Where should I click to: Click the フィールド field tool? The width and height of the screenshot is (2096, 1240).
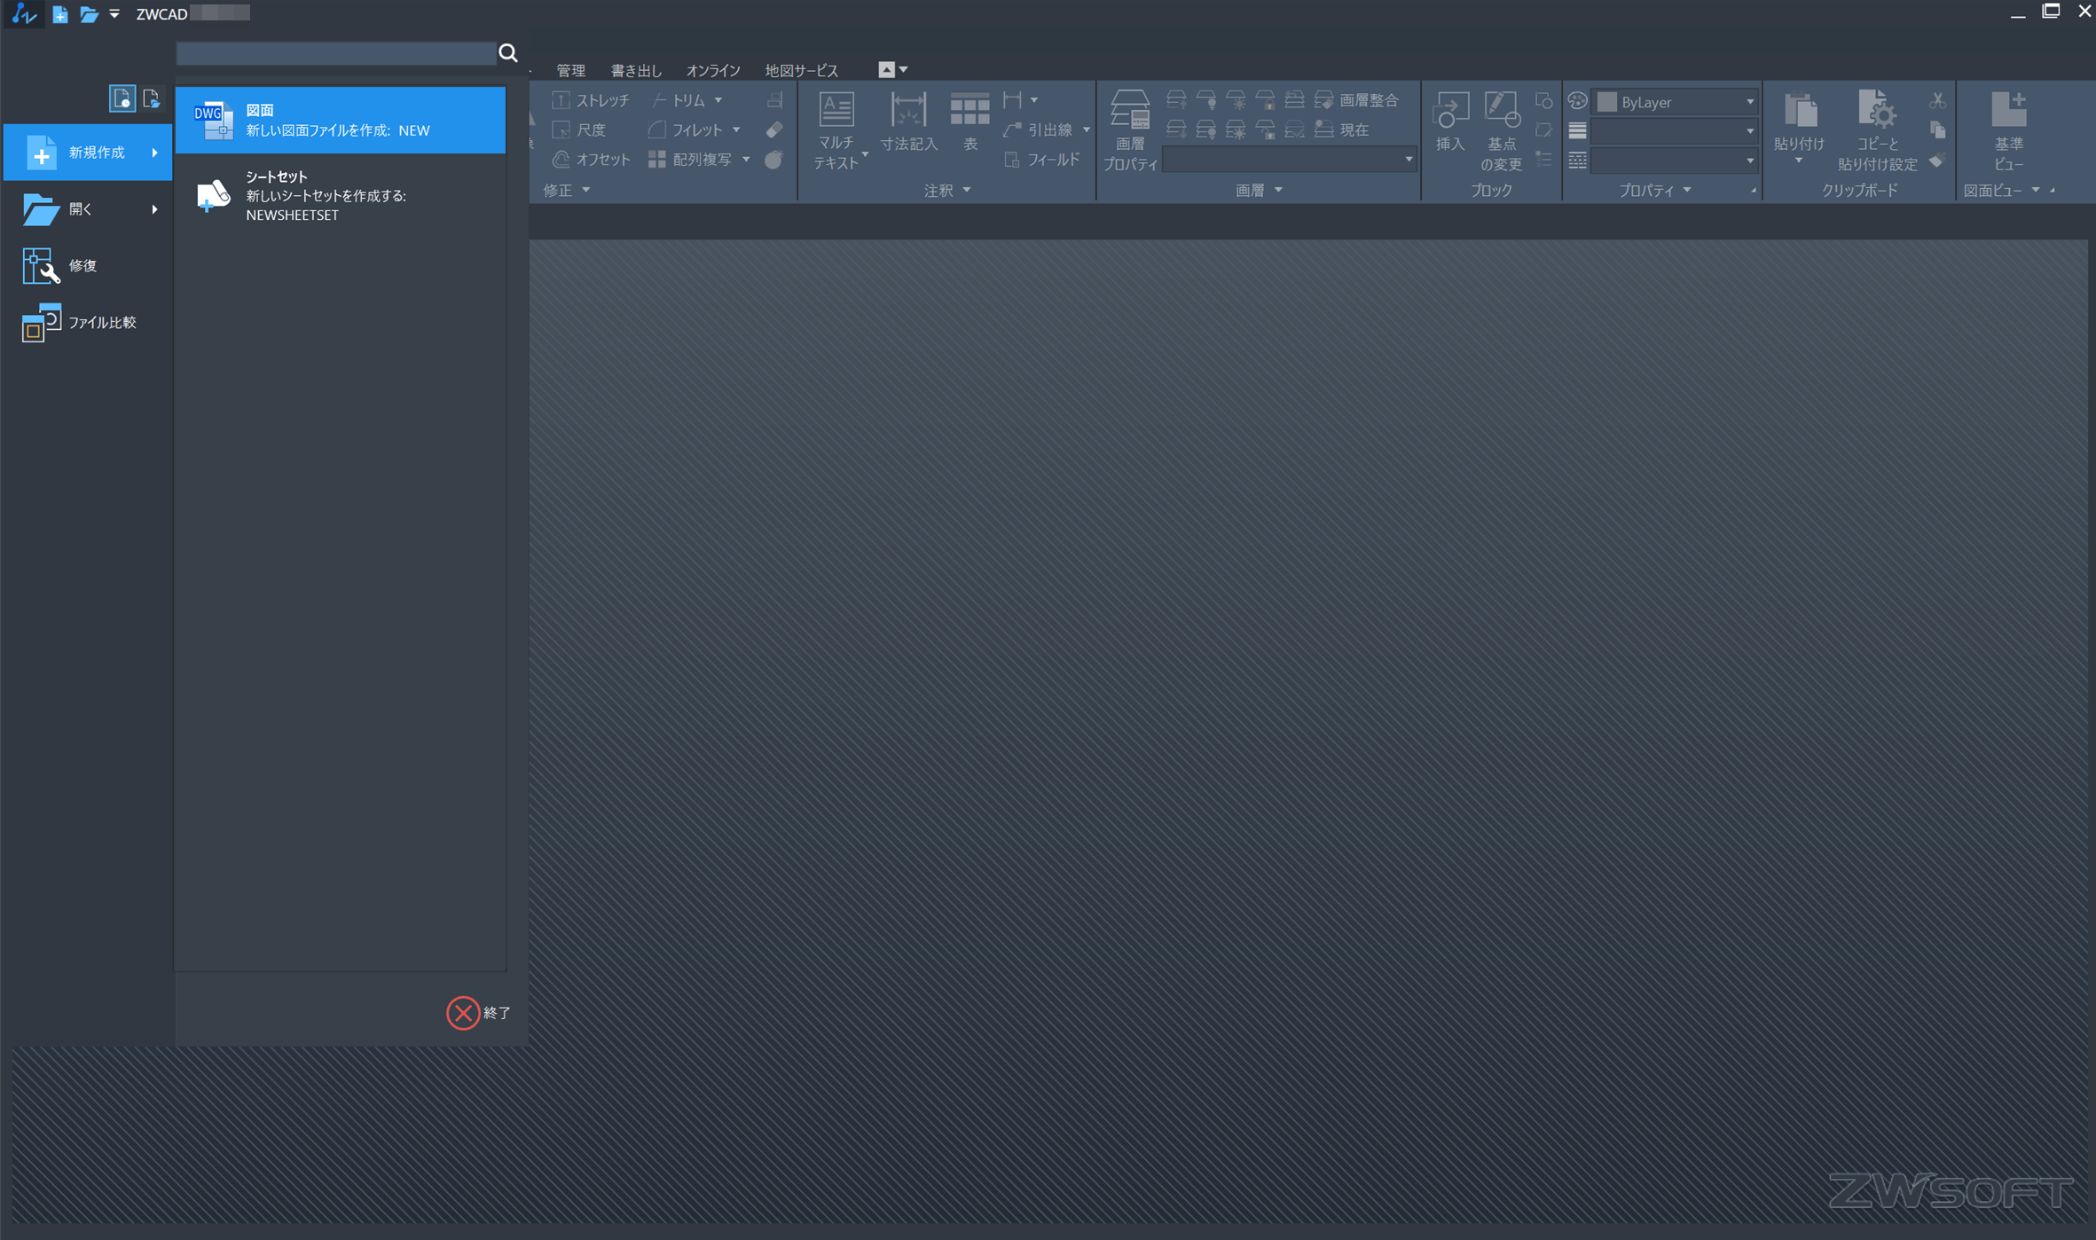coord(1042,160)
